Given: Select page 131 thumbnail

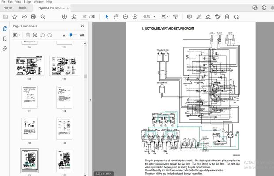Looking at the screenshot, I should [29, 66].
